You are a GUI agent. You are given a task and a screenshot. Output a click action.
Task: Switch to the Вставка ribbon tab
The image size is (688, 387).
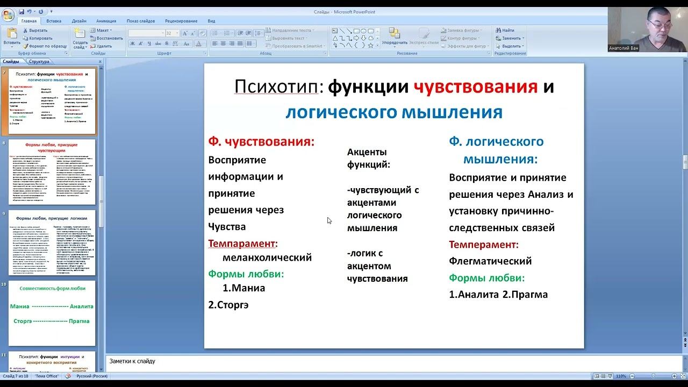point(54,21)
